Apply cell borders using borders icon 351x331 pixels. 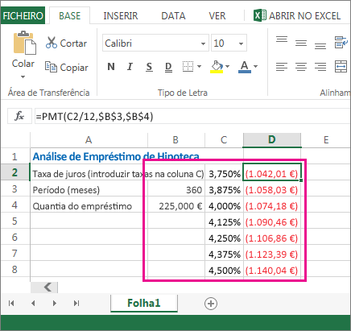pos(188,66)
